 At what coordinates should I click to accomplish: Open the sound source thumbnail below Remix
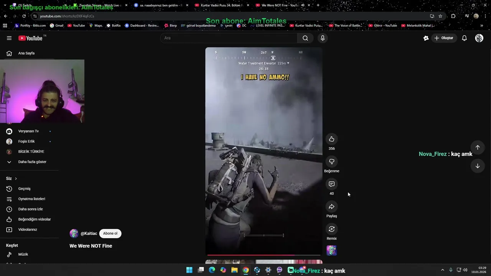point(332,250)
